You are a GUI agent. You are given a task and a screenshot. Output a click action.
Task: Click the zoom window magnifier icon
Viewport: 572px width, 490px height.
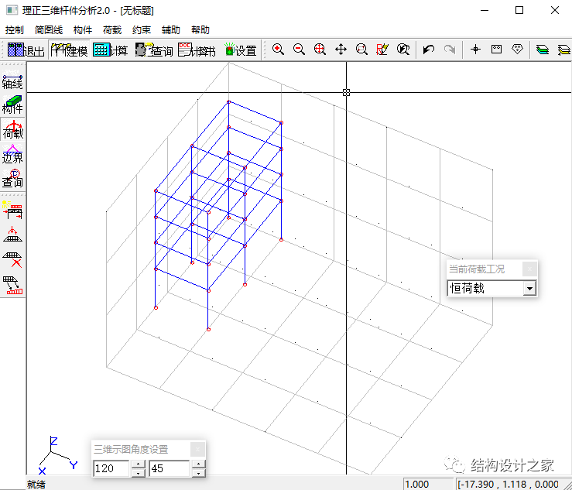point(361,50)
